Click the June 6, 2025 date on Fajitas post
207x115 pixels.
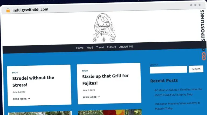[89, 90]
